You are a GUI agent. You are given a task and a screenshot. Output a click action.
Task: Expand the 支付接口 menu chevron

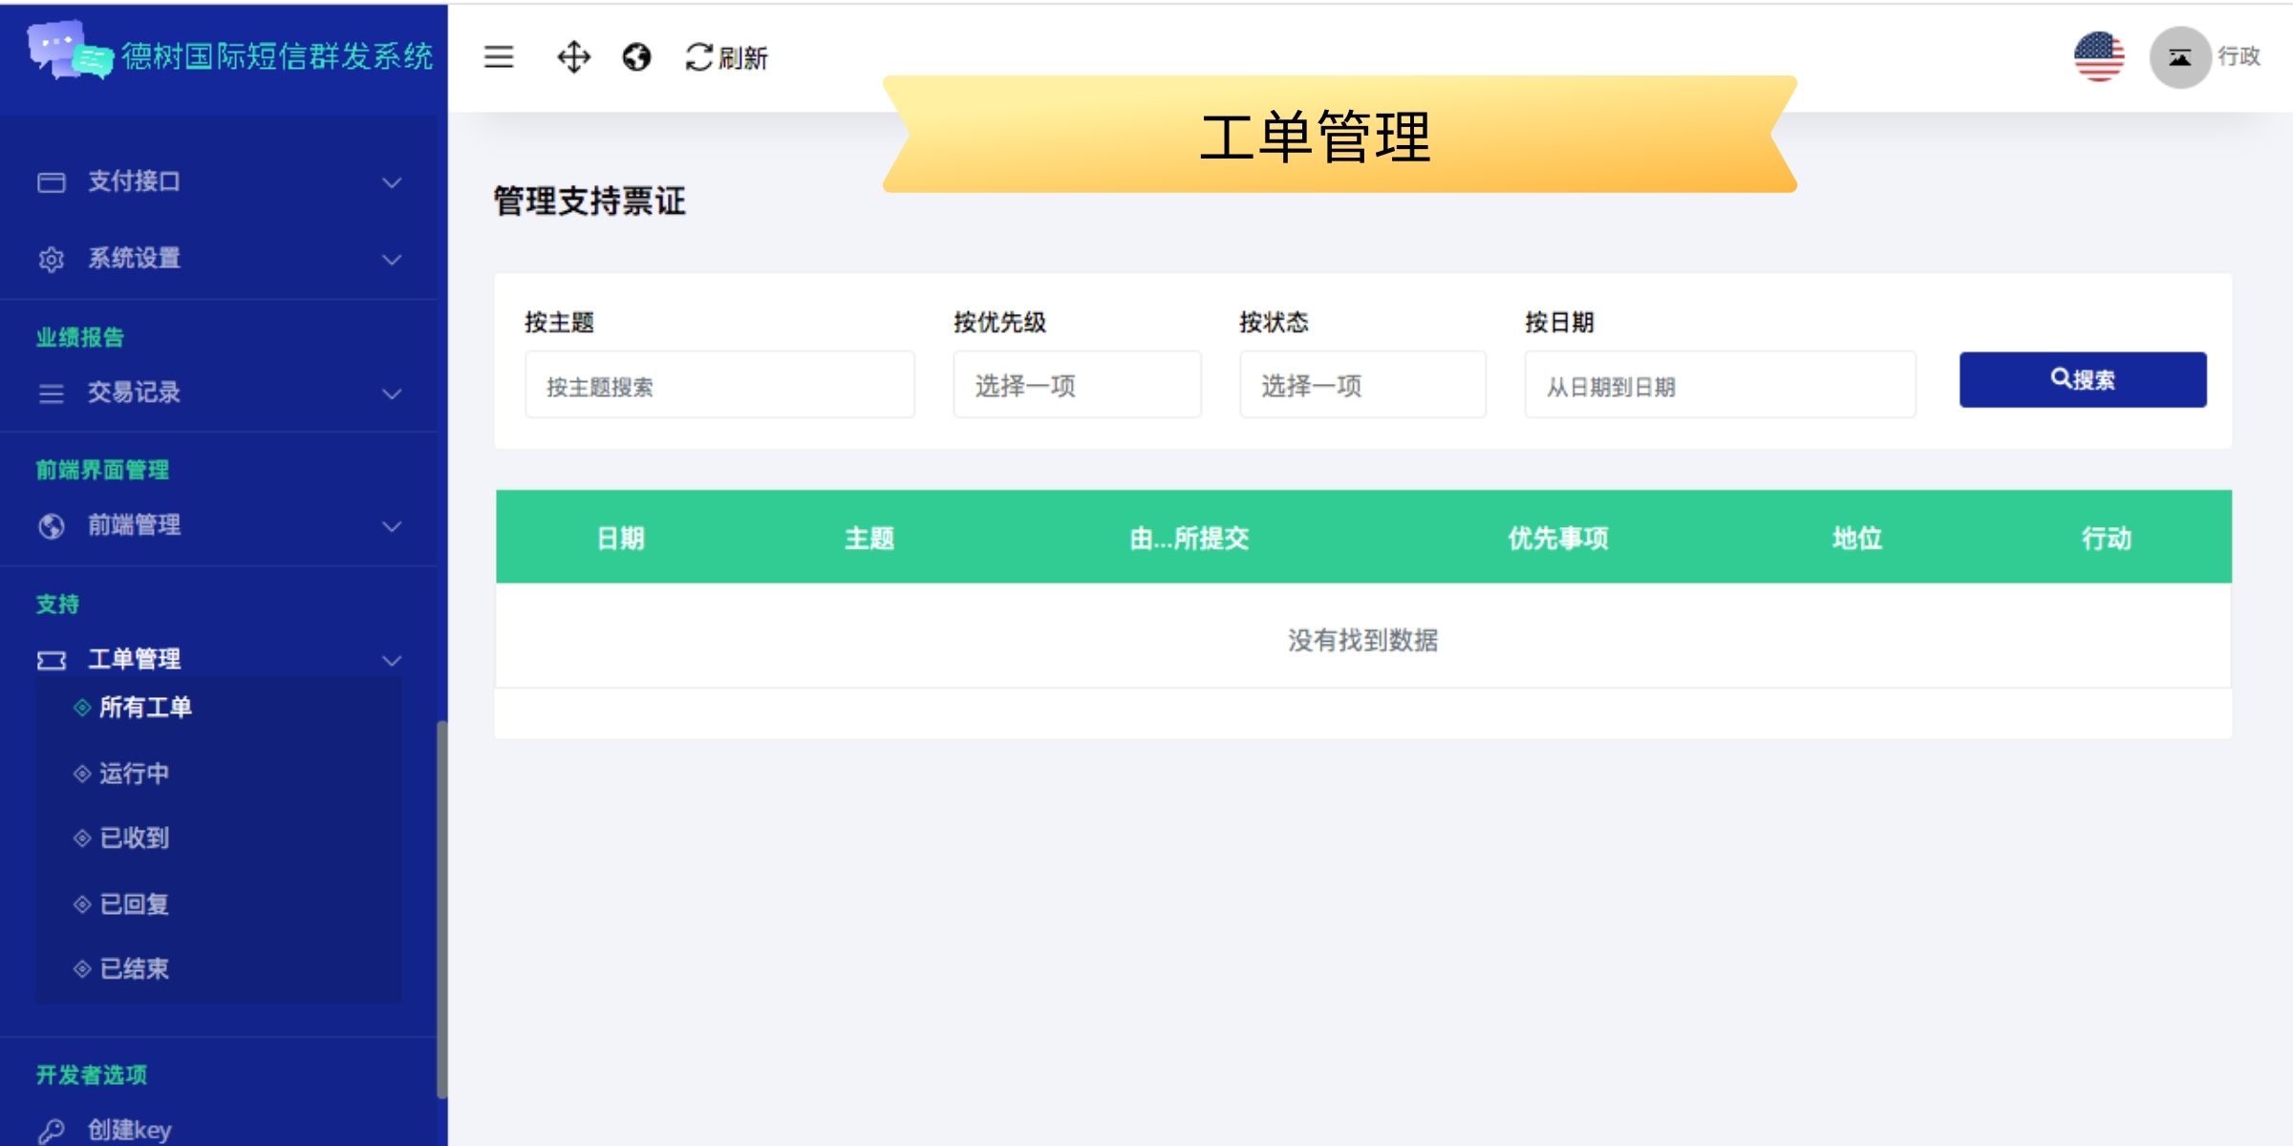392,182
